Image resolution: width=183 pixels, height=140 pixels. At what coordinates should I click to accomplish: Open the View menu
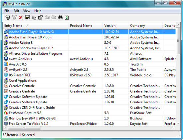tap(27, 11)
